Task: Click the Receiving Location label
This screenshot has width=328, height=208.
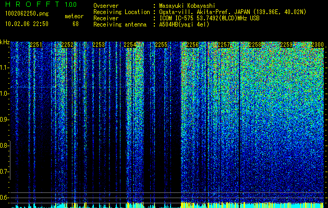Action: [x=122, y=12]
